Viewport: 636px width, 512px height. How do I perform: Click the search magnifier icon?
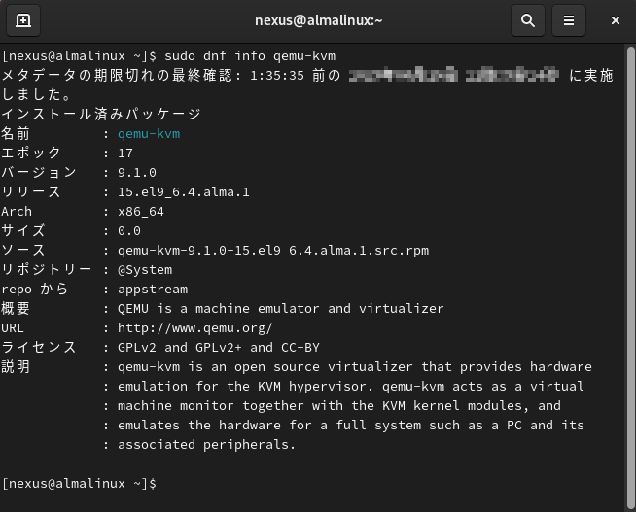527,19
